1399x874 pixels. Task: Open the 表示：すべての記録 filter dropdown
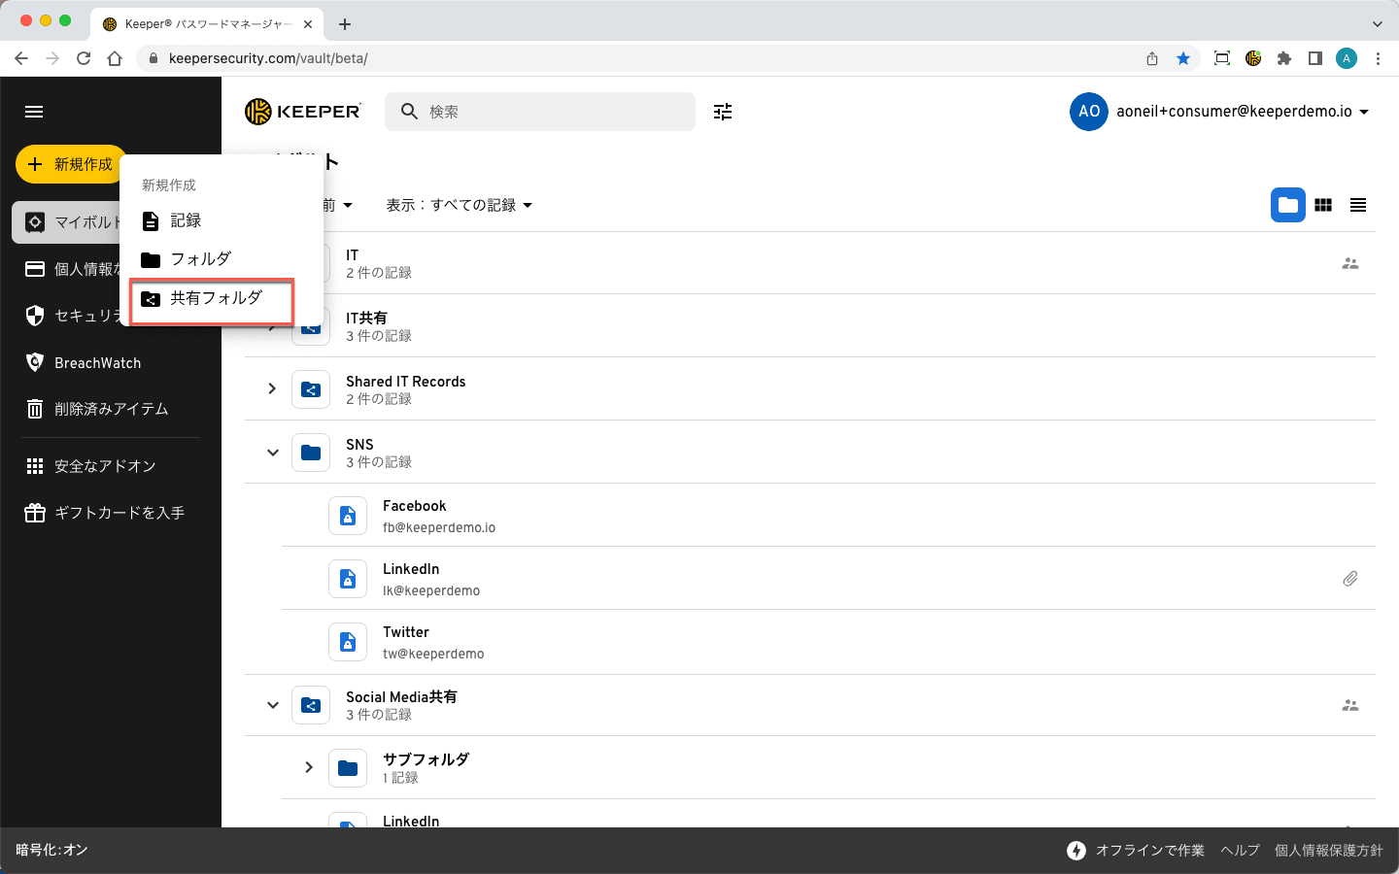point(459,205)
